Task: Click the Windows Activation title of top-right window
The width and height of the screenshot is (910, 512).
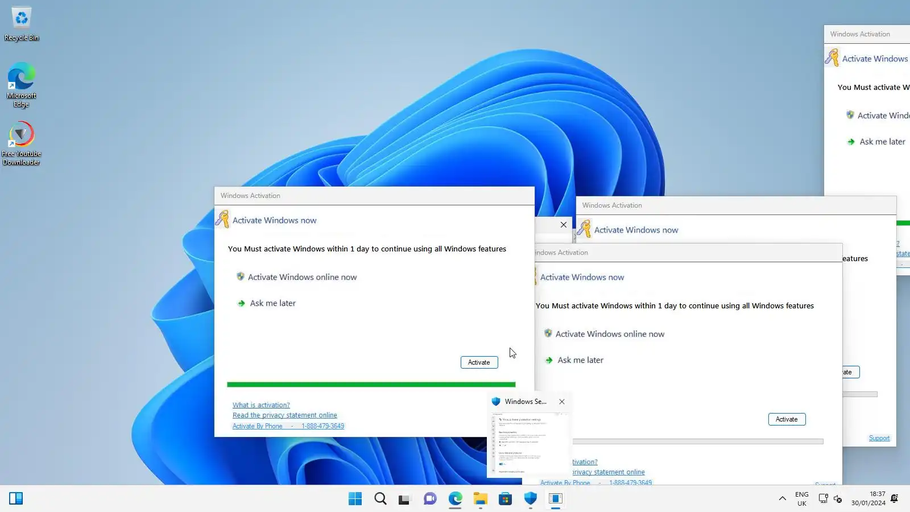Action: click(x=860, y=34)
